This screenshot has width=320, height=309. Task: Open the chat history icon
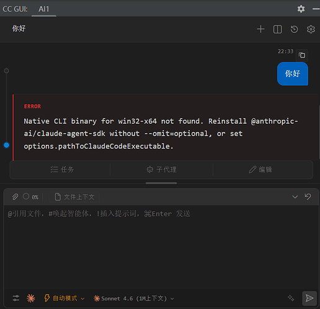pyautogui.click(x=294, y=29)
